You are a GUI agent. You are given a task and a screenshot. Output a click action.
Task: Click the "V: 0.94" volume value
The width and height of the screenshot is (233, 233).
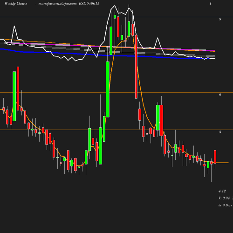224,198
